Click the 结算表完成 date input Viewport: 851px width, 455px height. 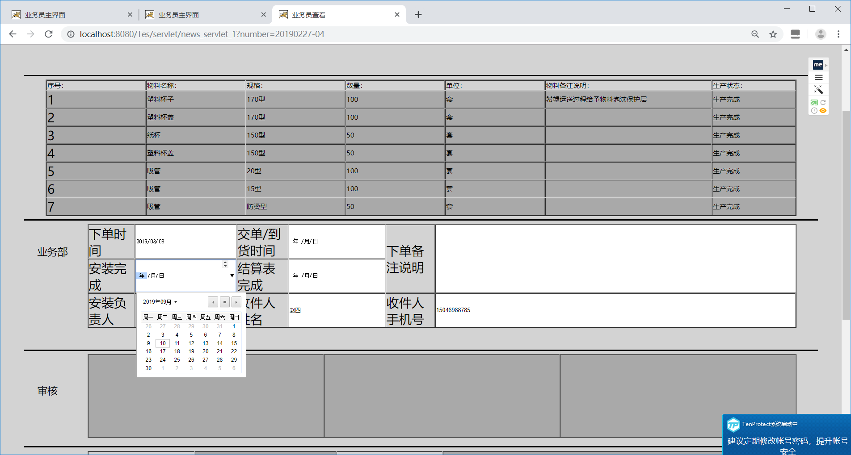[x=337, y=276]
